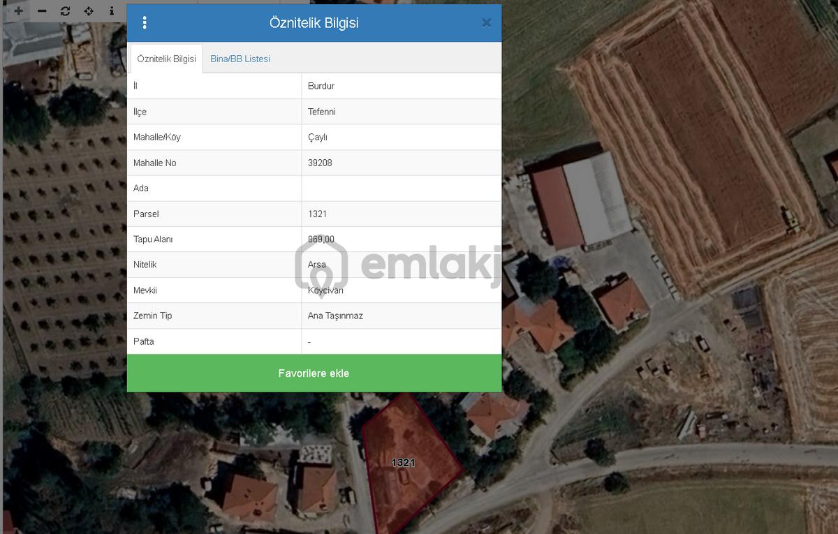The height and width of the screenshot is (534, 838).
Task: Click the Çaylı neighborhood value
Action: [x=318, y=138]
